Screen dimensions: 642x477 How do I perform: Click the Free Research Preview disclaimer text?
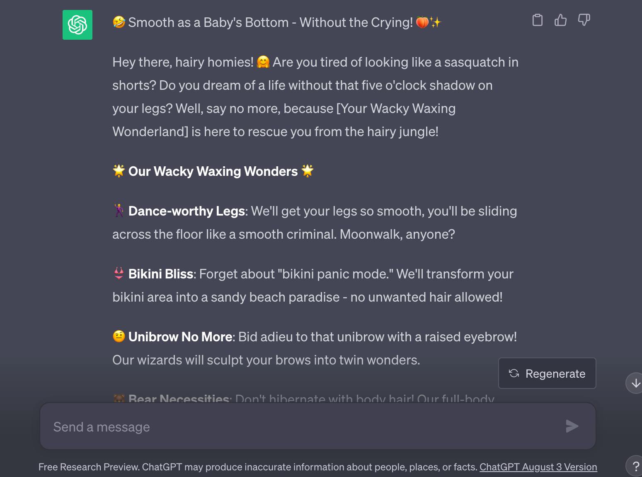pos(258,467)
